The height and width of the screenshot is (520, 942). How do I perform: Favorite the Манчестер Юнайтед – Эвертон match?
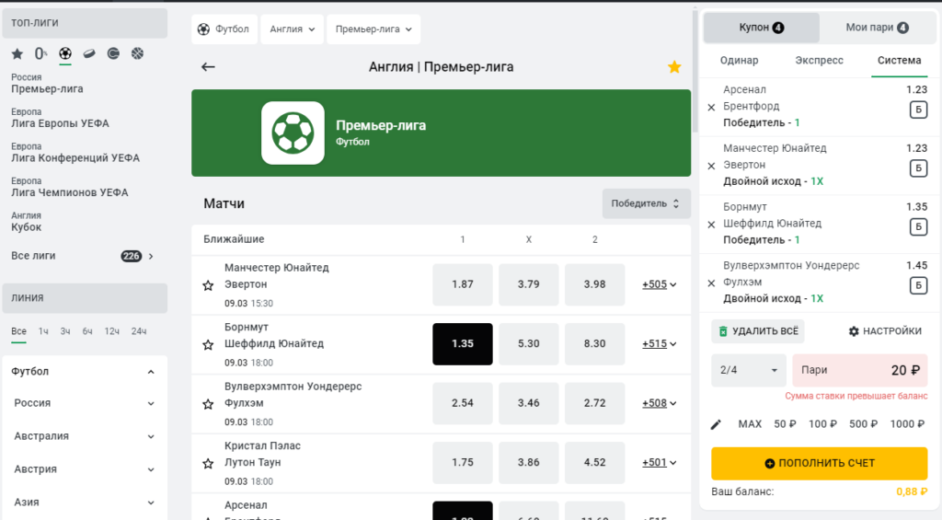[208, 285]
